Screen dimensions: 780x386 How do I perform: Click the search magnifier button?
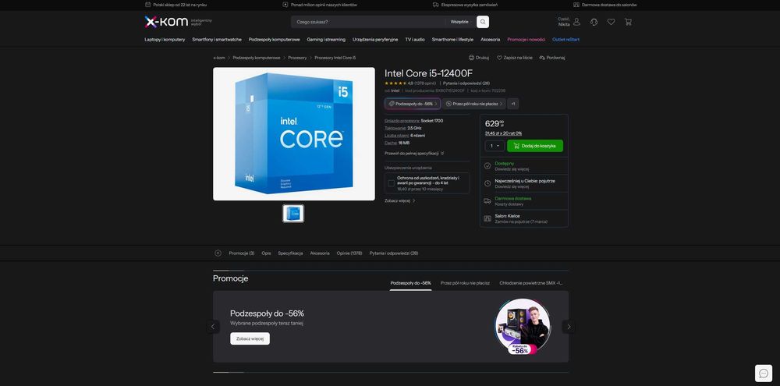tap(483, 22)
